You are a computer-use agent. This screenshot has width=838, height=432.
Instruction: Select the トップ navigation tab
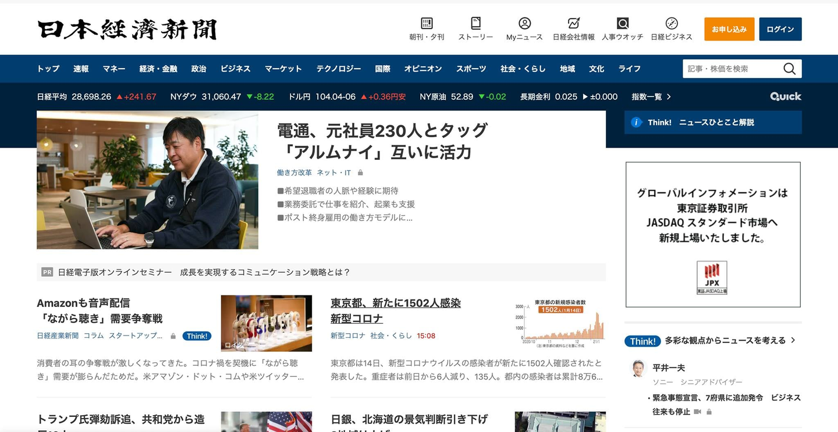click(x=48, y=69)
